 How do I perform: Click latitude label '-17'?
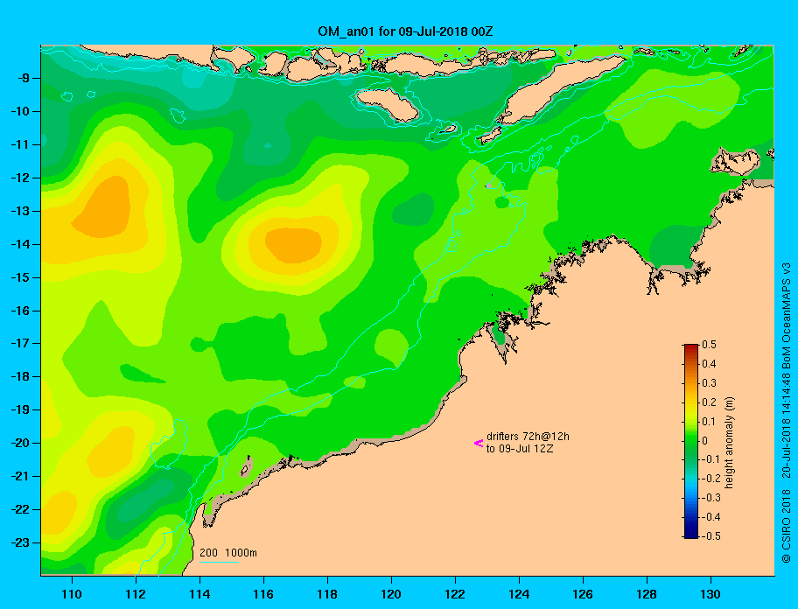20,343
